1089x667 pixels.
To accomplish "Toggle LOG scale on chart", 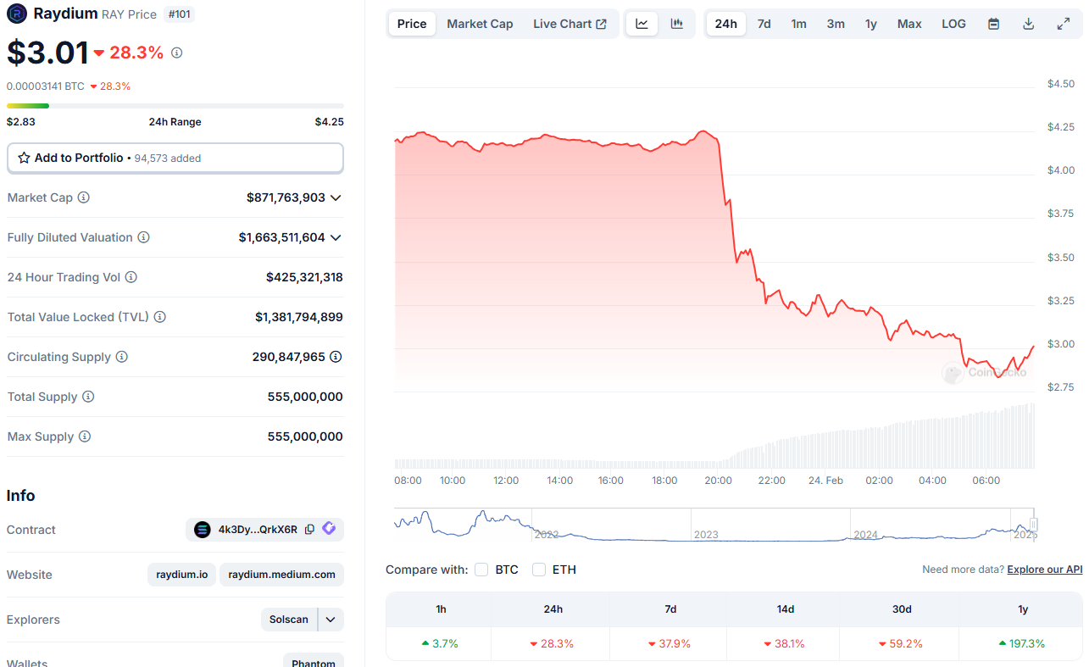I will [x=953, y=24].
